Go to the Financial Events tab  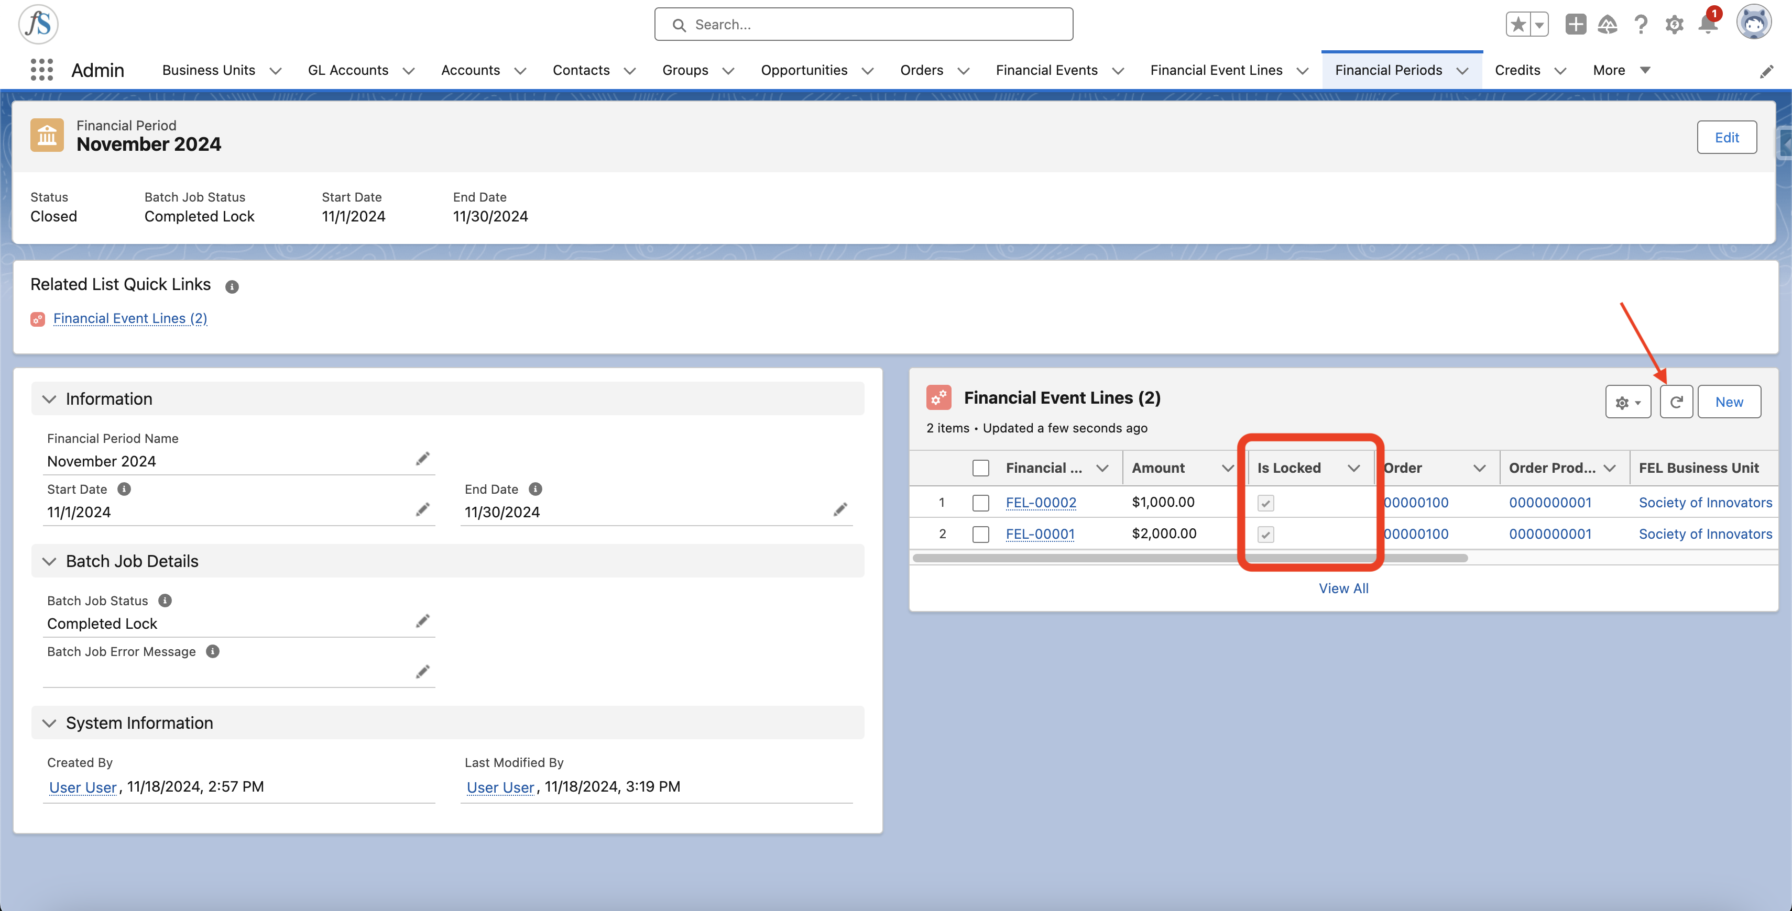(1046, 70)
